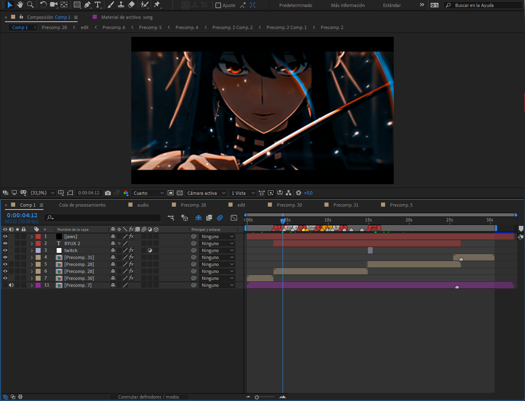The image size is (525, 401).
Task: Hide the [Precomp. 30] layer
Action: pyautogui.click(x=5, y=278)
